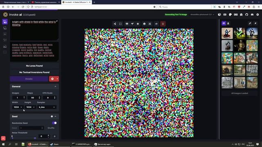Screen dimensions: 262x147
Task: Open face restoration smiley icon
Action: pyautogui.click(x=145, y=24)
